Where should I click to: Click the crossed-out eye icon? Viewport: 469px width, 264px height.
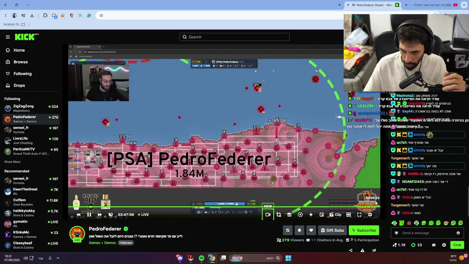coord(374,250)
